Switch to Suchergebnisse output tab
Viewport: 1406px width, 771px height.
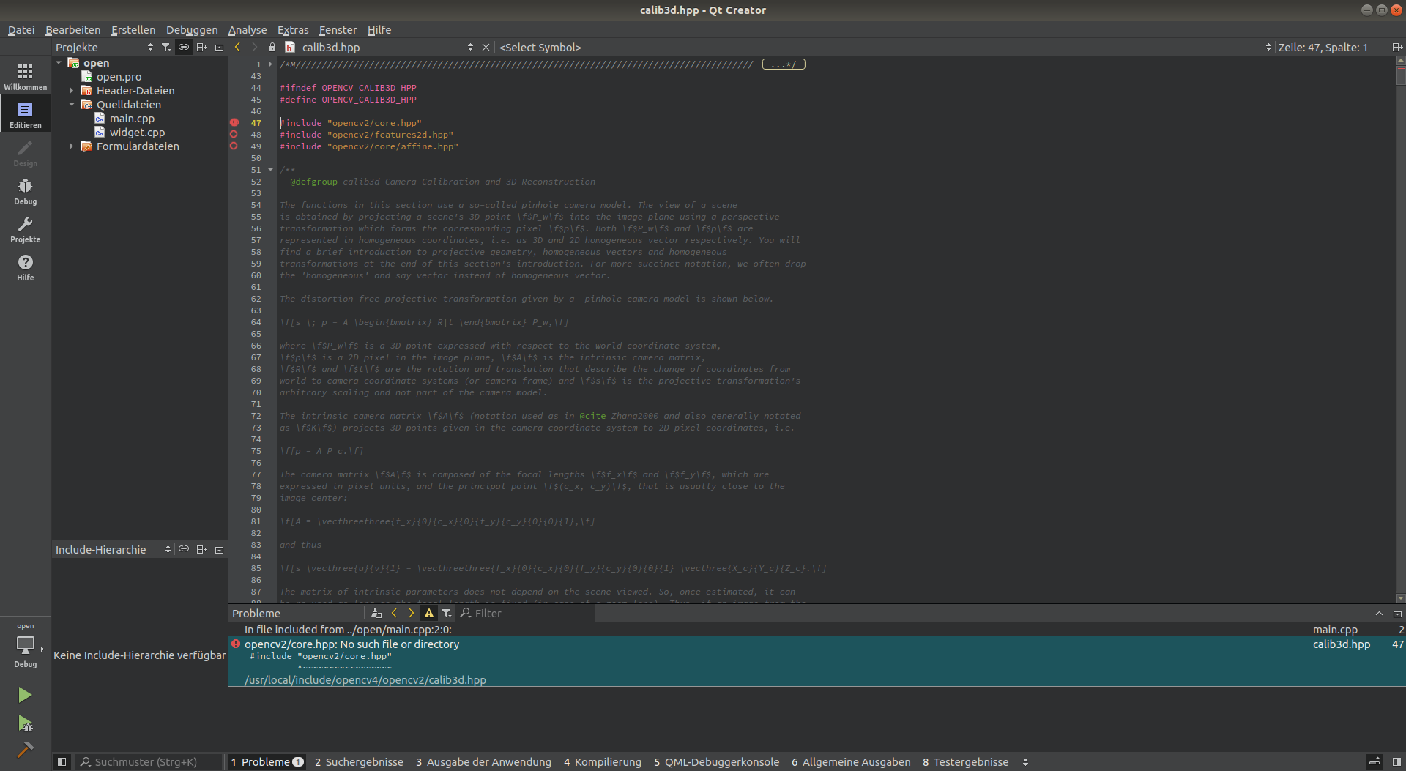click(x=359, y=762)
